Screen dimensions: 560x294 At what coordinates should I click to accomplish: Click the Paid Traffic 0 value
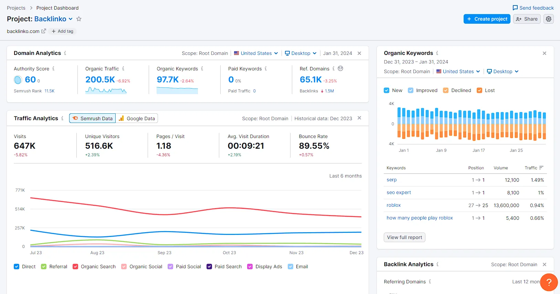pyautogui.click(x=254, y=91)
